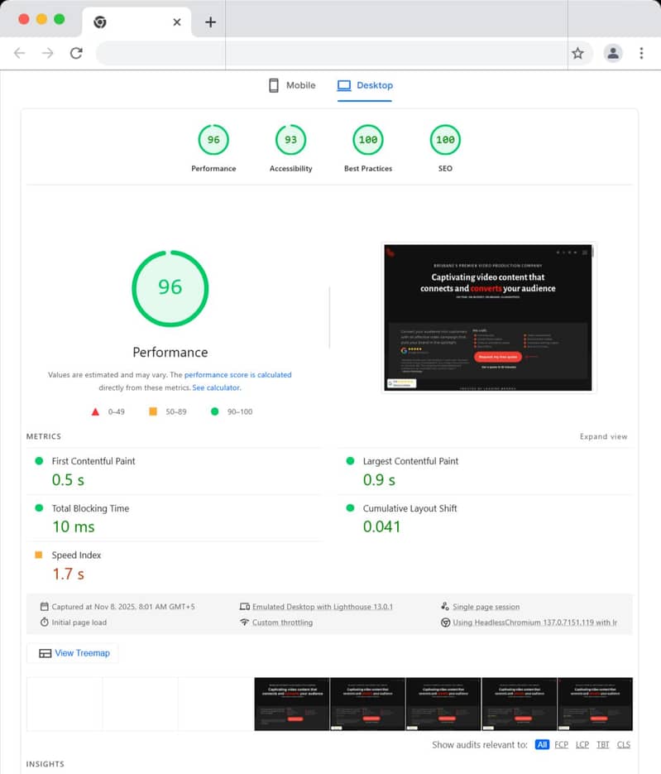Select the Desktop tab
The image size is (661, 774).
tap(365, 85)
